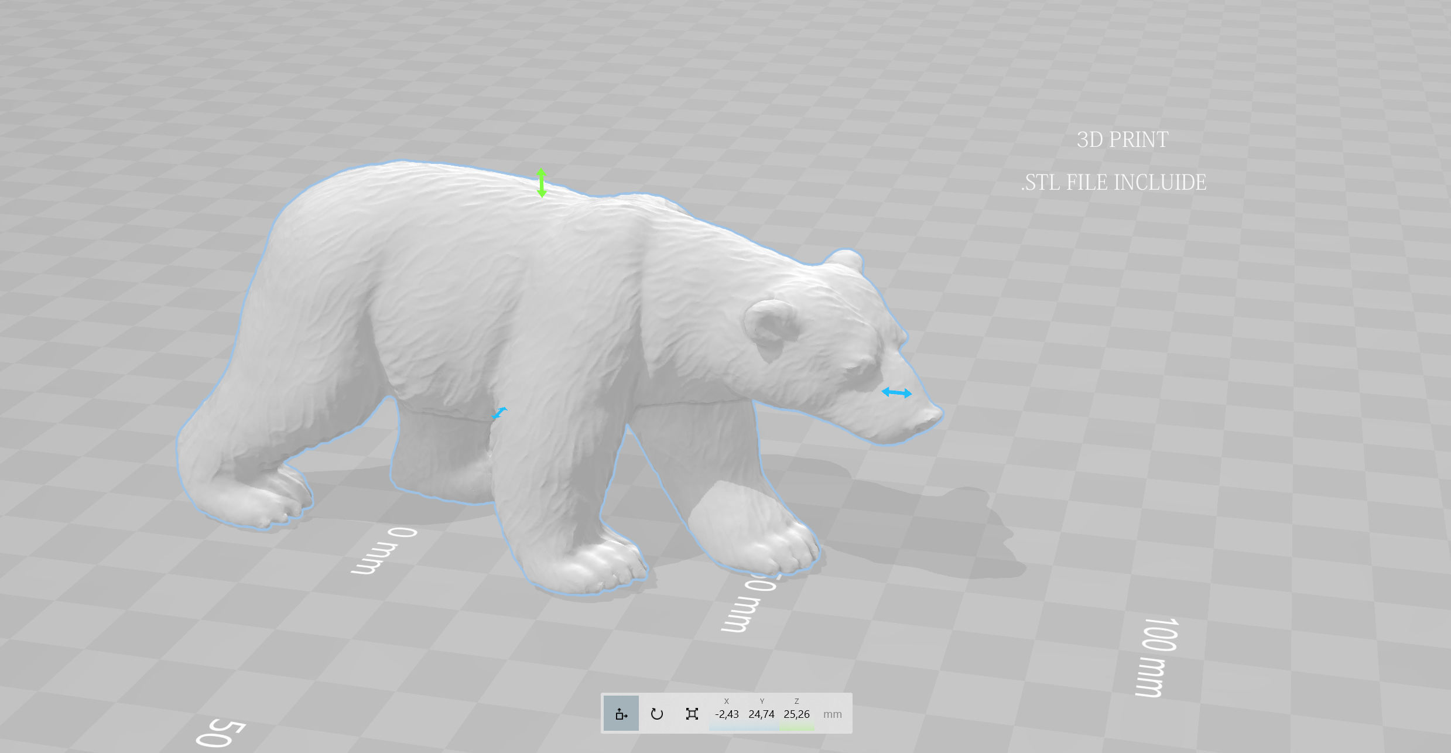Grab the green vertical move arrow
1451x753 pixels.
[x=541, y=183]
